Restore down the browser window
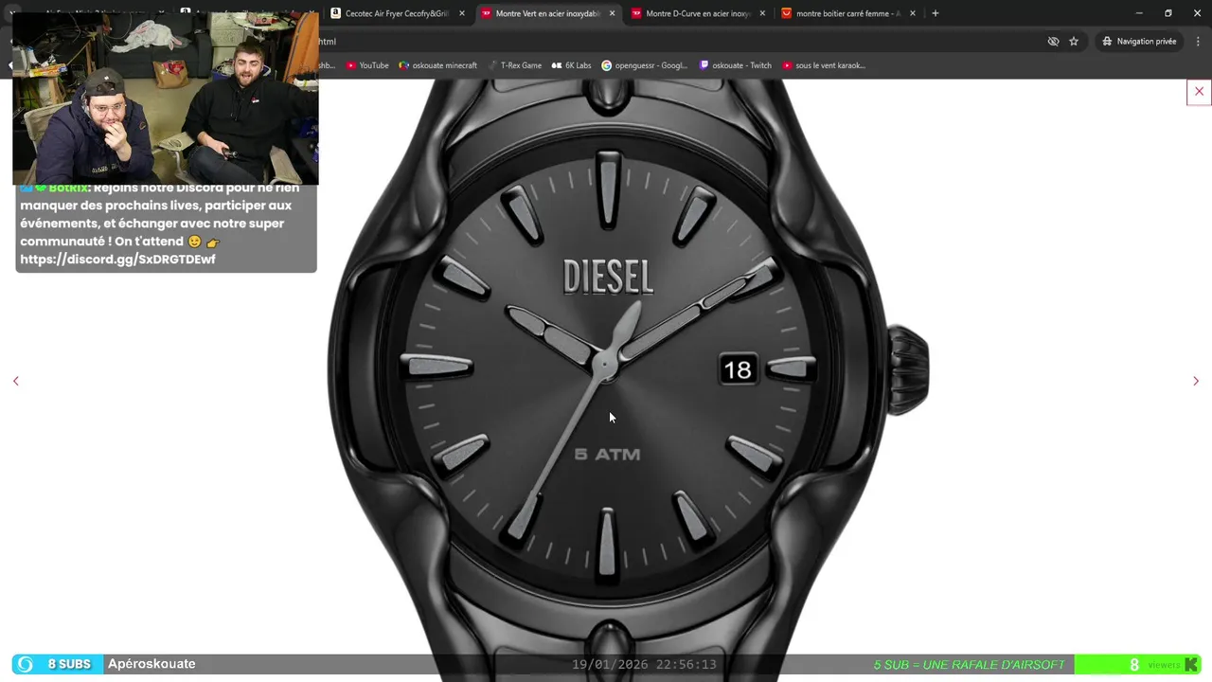 (1168, 13)
